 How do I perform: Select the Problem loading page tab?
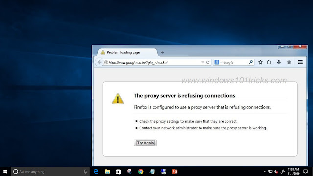coord(127,52)
